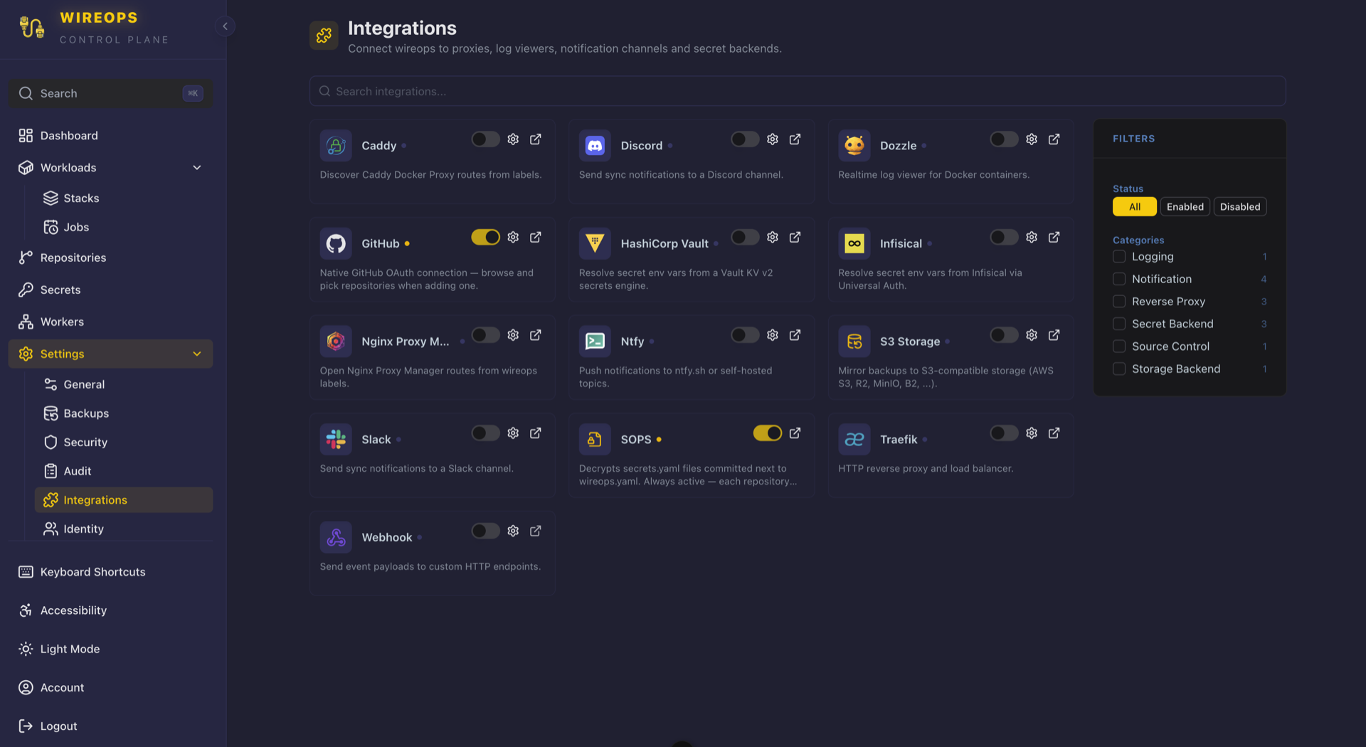Screen dimensions: 1366x747
Task: Open Secrets in sidebar
Action: [x=110, y=290]
